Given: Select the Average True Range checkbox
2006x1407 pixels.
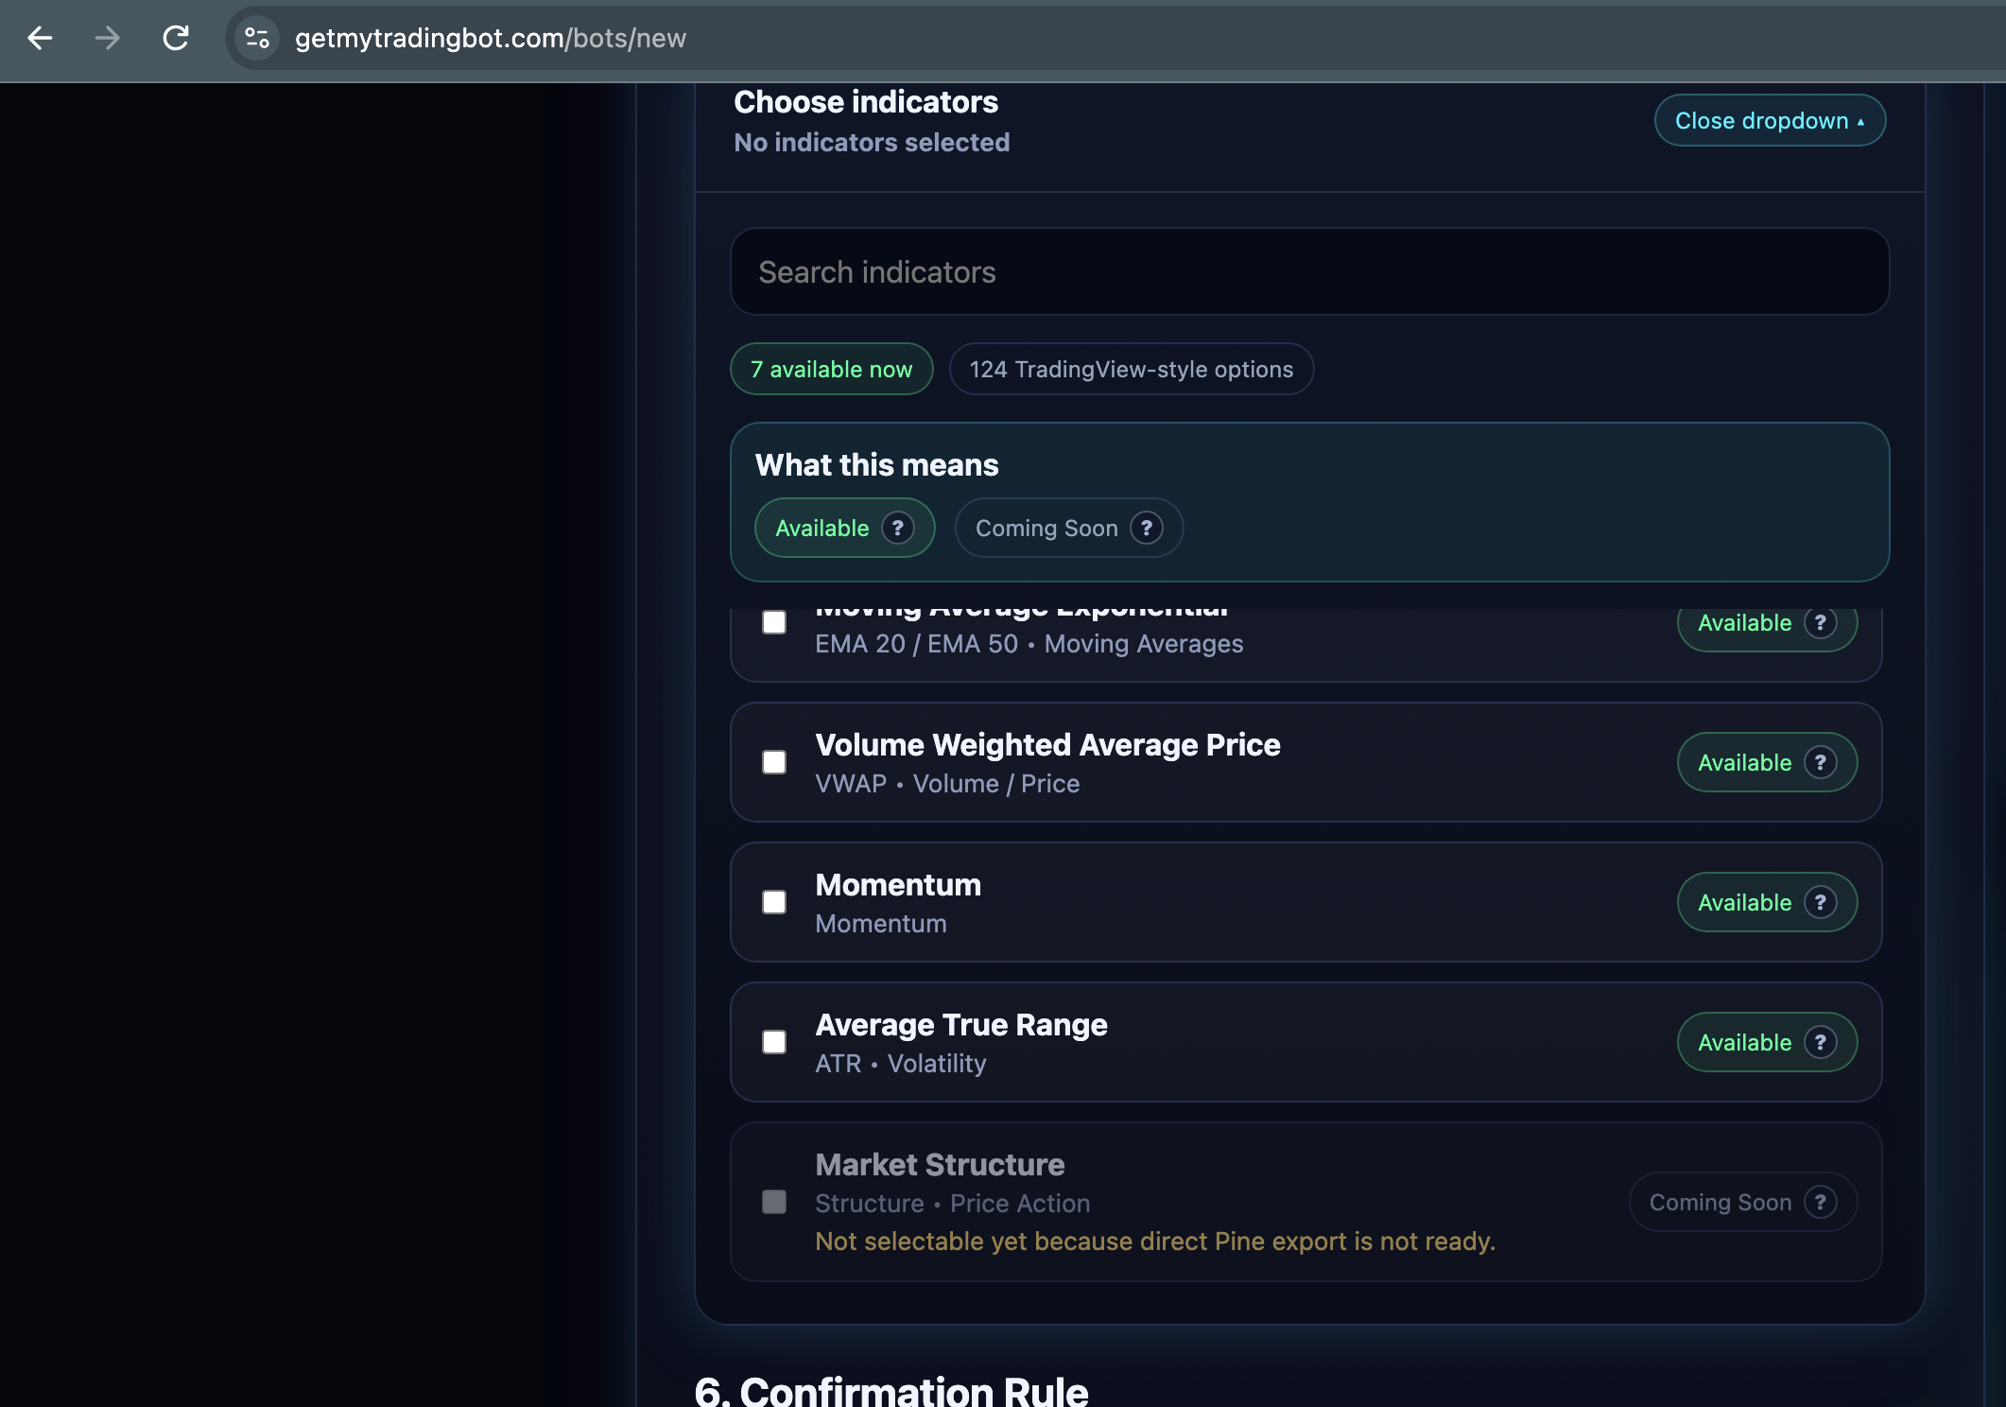Looking at the screenshot, I should pyautogui.click(x=774, y=1042).
